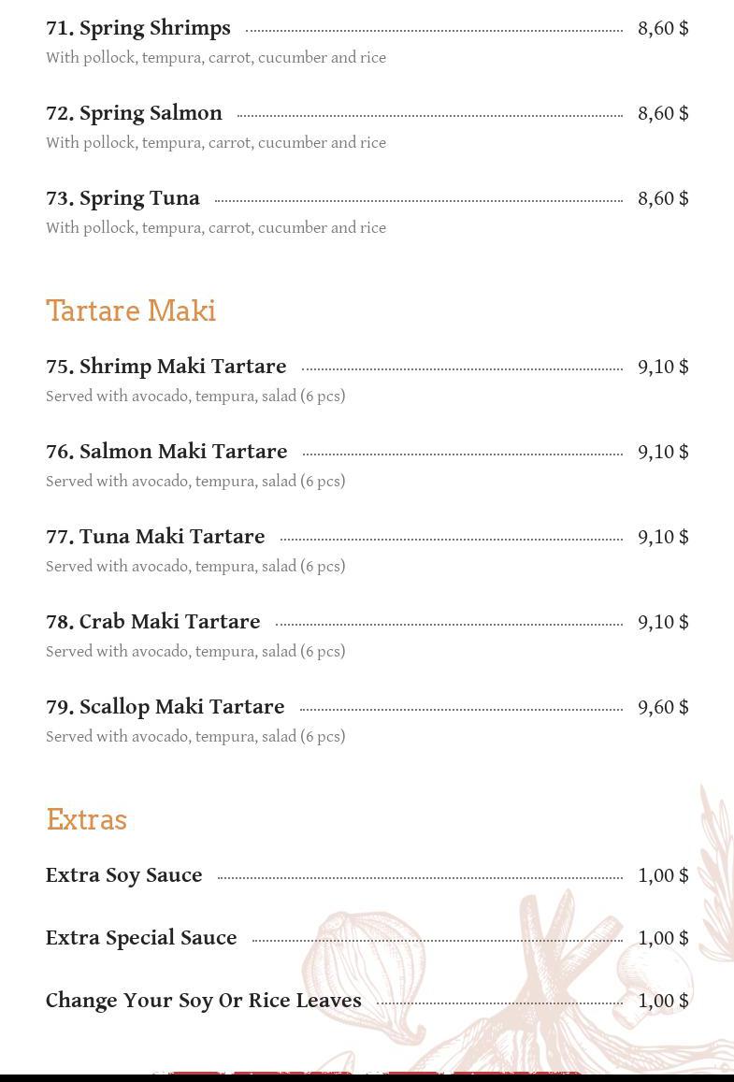Click the 9,10 $ price for Crab Maki Tartare

tap(663, 623)
